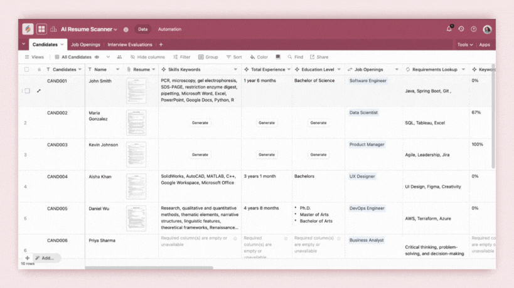This screenshot has height=288, width=514.
Task: Show stack info icon next to title
Action: pos(126,29)
